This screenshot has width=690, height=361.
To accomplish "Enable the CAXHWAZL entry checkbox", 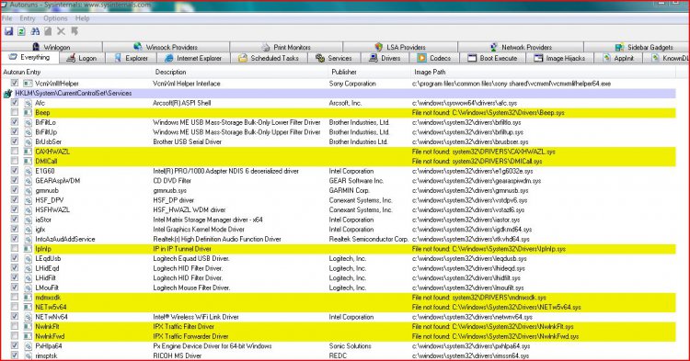I will coord(15,151).
